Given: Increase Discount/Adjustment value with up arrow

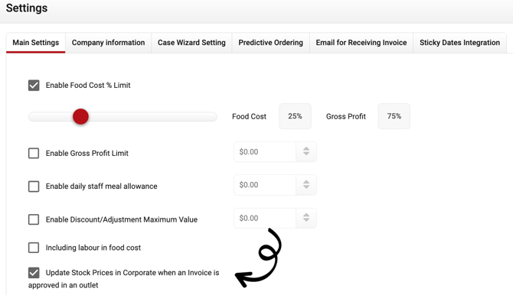Looking at the screenshot, I should pyautogui.click(x=306, y=215).
